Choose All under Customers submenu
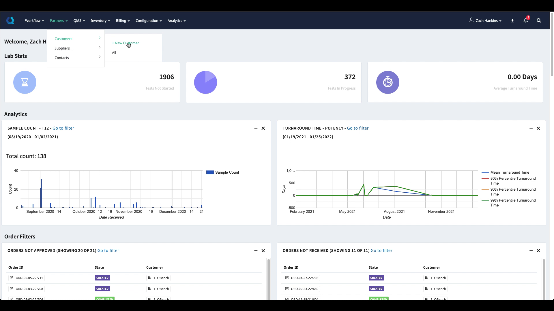Image resolution: width=554 pixels, height=311 pixels. (x=114, y=52)
